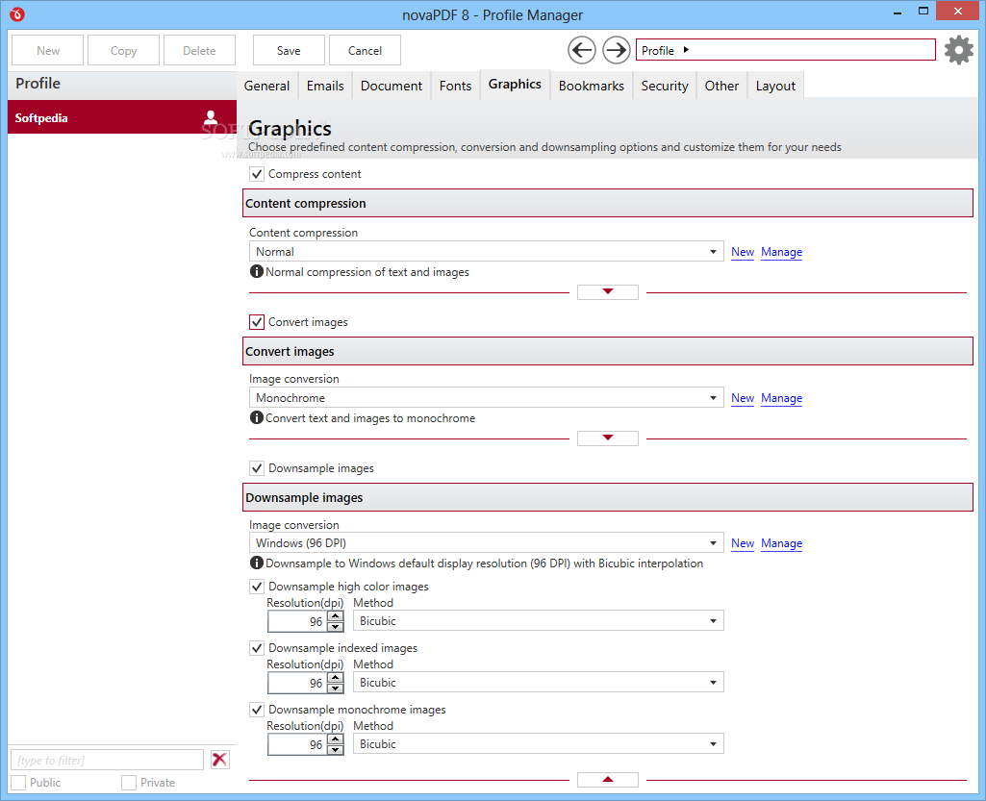This screenshot has width=986, height=801.
Task: Click the Save button
Action: [289, 50]
